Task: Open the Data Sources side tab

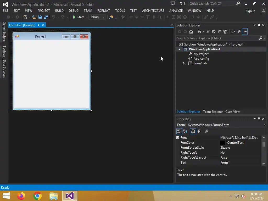Action: (x=4, y=69)
